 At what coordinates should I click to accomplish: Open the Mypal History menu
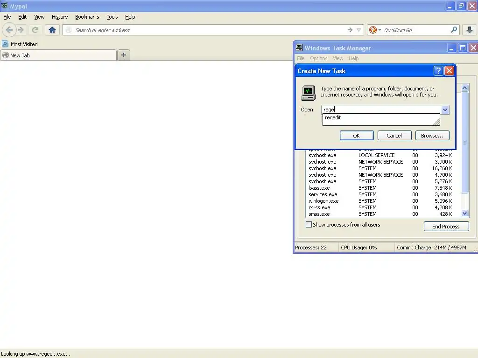pyautogui.click(x=60, y=17)
